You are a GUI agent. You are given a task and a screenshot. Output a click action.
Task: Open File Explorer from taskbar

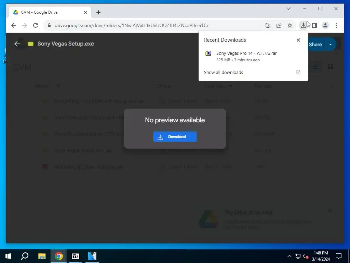pos(42,256)
